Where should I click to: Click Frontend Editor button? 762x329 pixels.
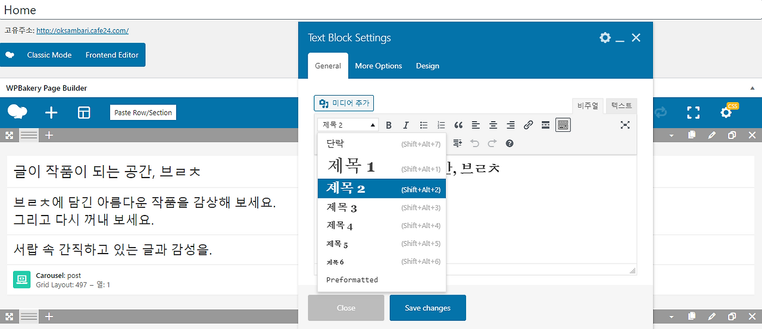point(112,55)
